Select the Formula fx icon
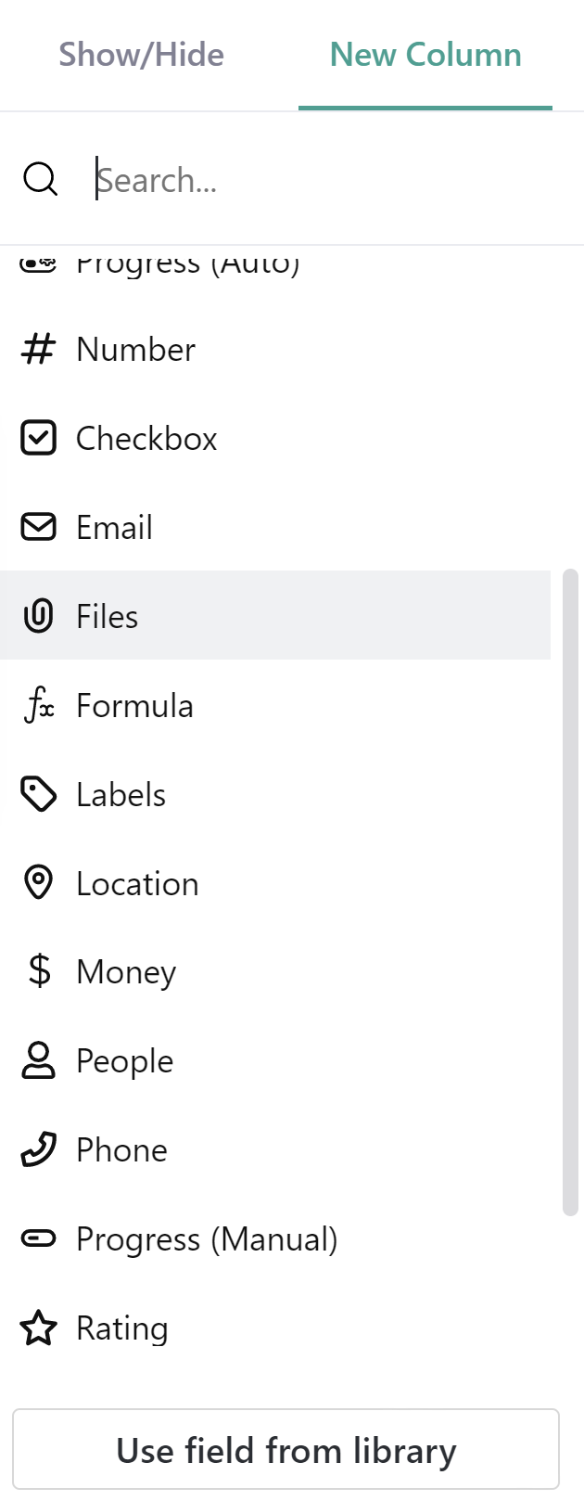 (x=39, y=705)
